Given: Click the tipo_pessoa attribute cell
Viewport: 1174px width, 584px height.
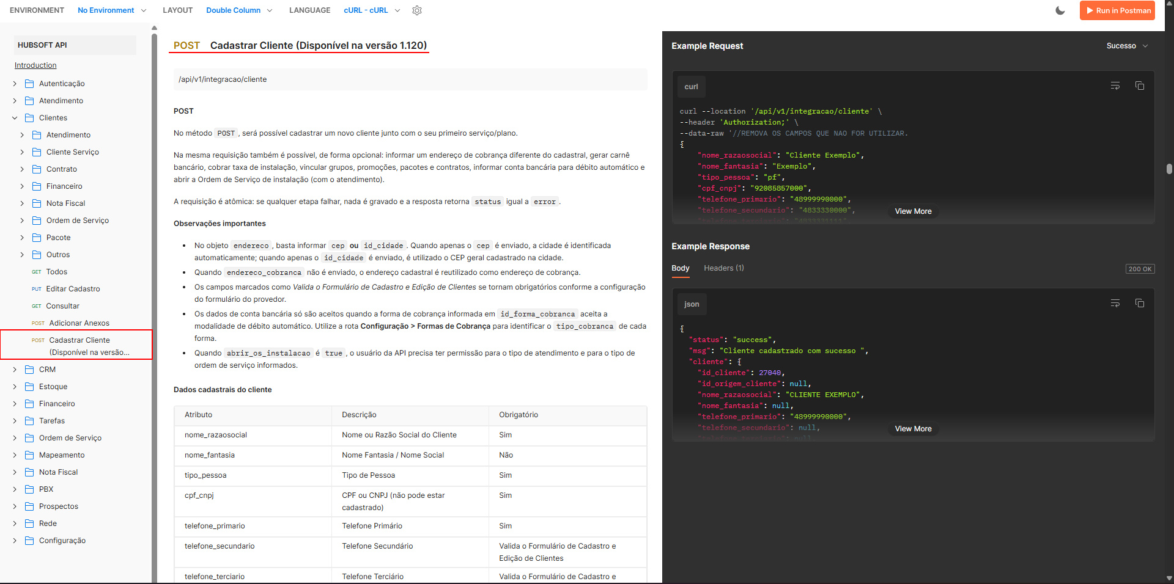Looking at the screenshot, I should tap(253, 475).
